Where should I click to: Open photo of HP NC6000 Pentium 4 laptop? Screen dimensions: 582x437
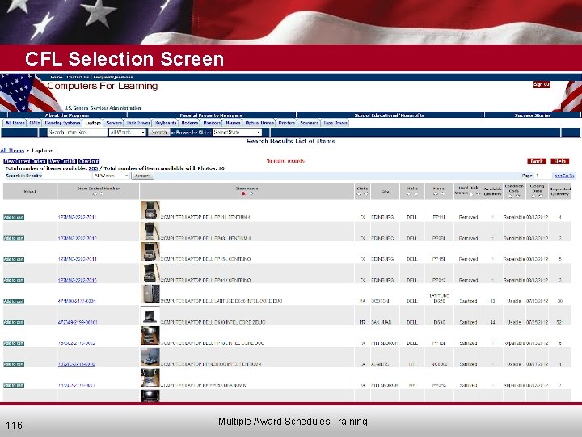pyautogui.click(x=150, y=357)
